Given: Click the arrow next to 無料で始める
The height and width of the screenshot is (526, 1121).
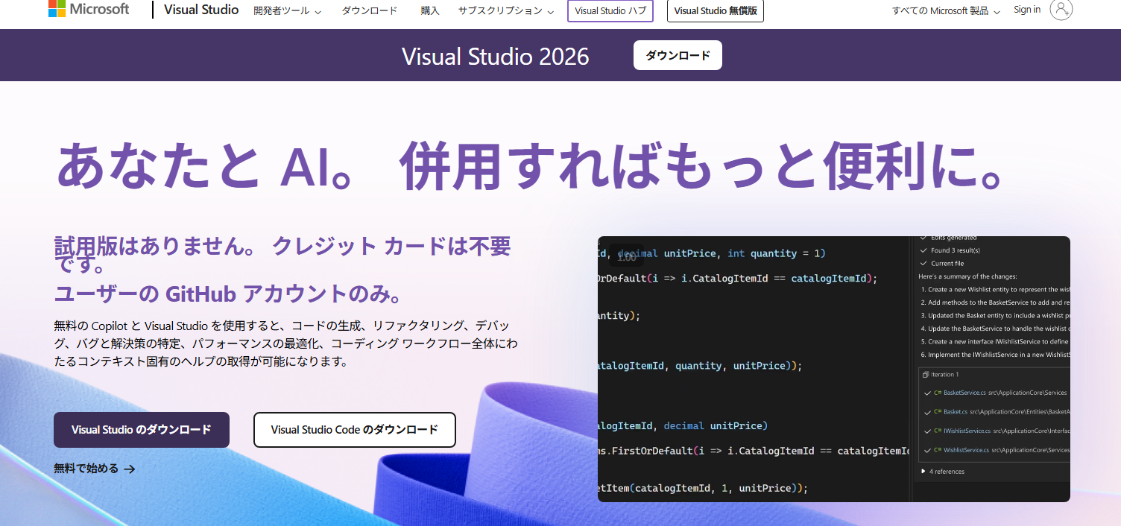Looking at the screenshot, I should 130,469.
